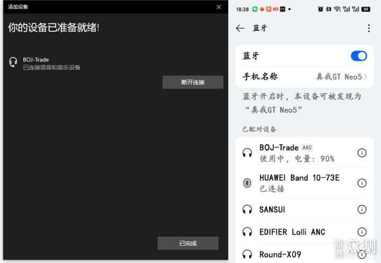Screen dimensions: 381x263
Task: Close the 添加设备 dialog
Action: coord(219,7)
